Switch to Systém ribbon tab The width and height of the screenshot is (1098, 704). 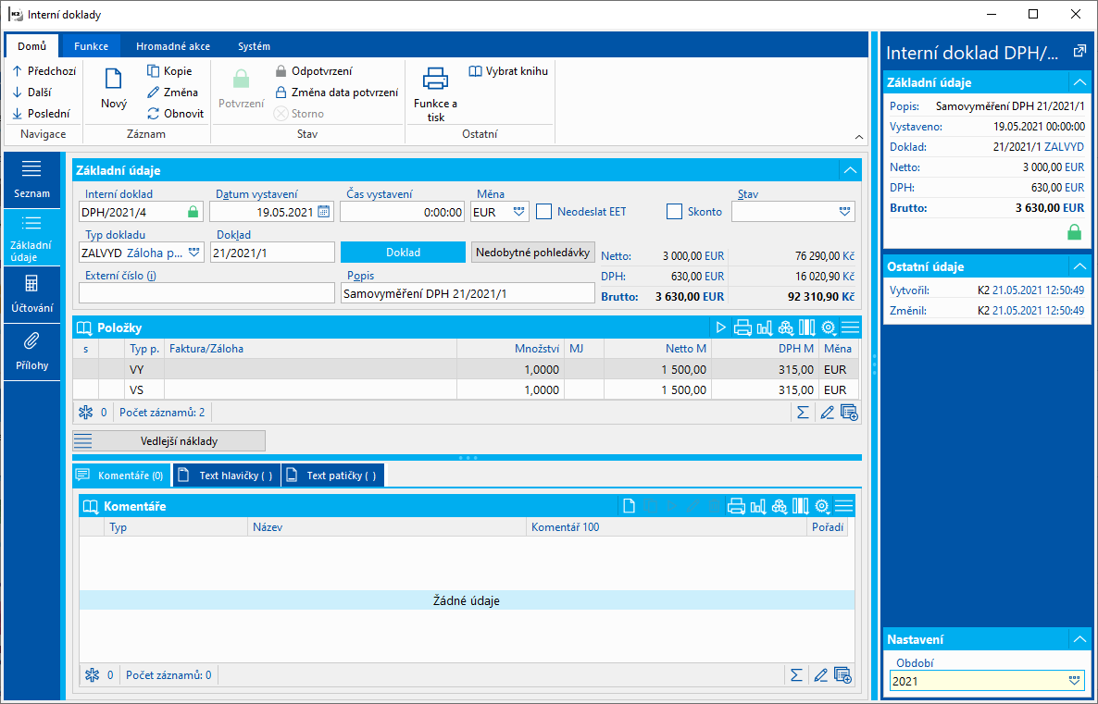pos(255,46)
